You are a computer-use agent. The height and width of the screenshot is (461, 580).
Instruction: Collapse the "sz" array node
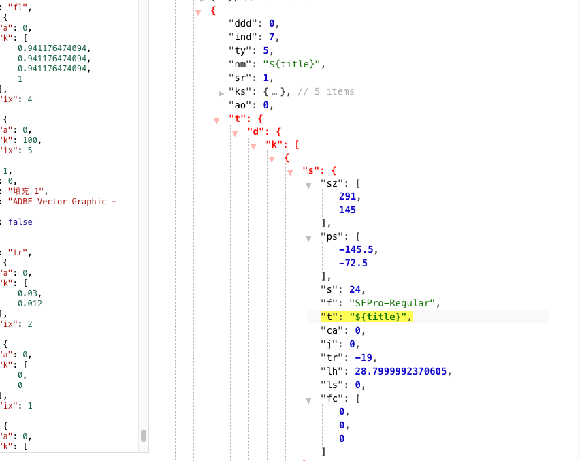pos(308,186)
